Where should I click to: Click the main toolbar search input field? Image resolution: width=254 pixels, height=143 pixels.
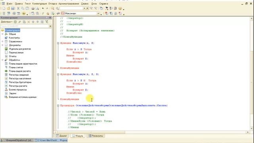(71, 8)
